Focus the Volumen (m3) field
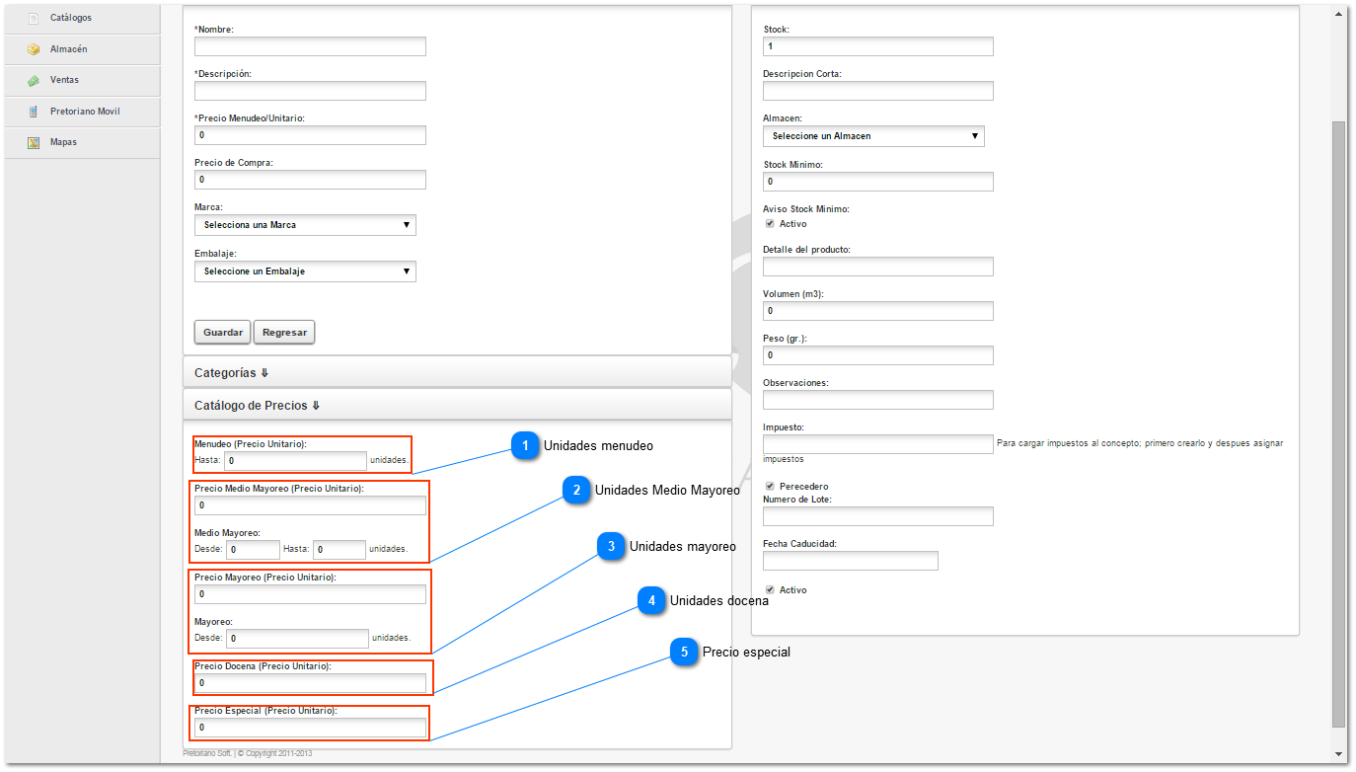 [x=878, y=311]
